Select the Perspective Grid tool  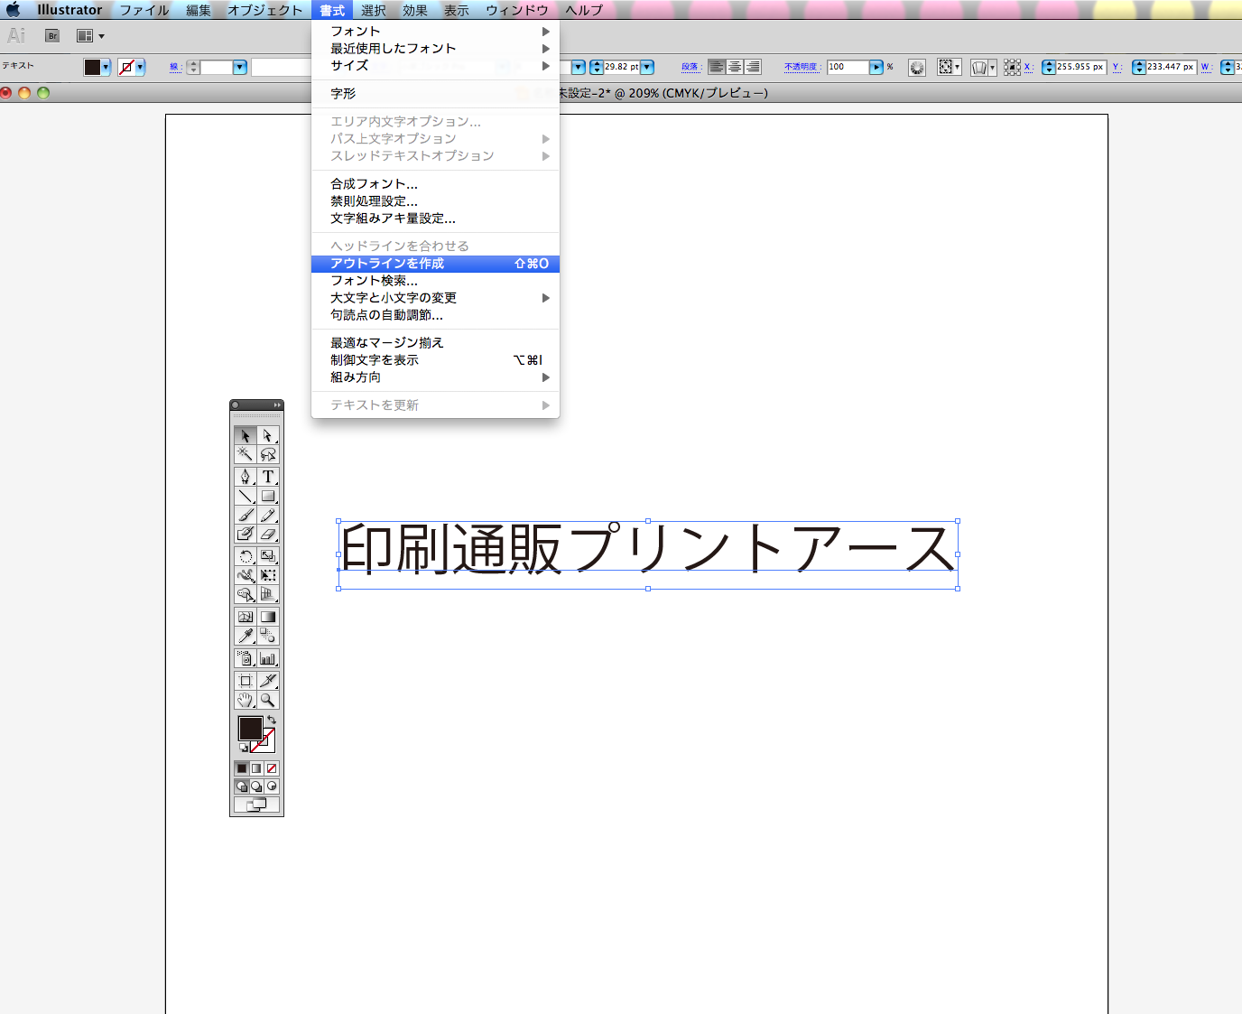click(268, 594)
